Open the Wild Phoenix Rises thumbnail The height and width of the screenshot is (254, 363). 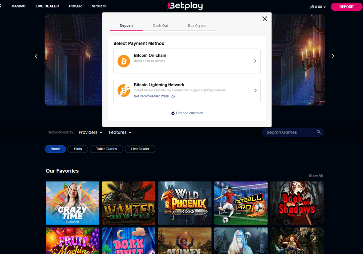pyautogui.click(x=185, y=203)
